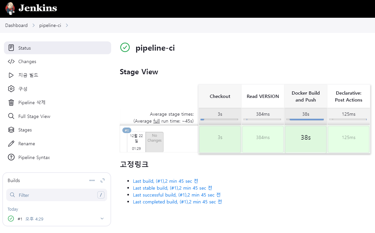This screenshot has height=233, width=375.
Task: Click the pipeline-ci page heading
Action: 155,48
